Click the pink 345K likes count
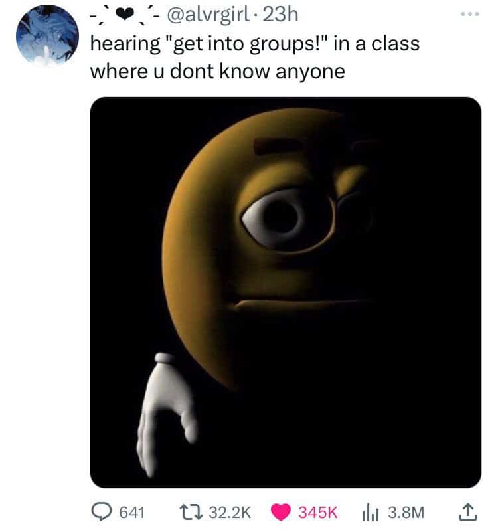The width and height of the screenshot is (498, 532). (x=318, y=513)
